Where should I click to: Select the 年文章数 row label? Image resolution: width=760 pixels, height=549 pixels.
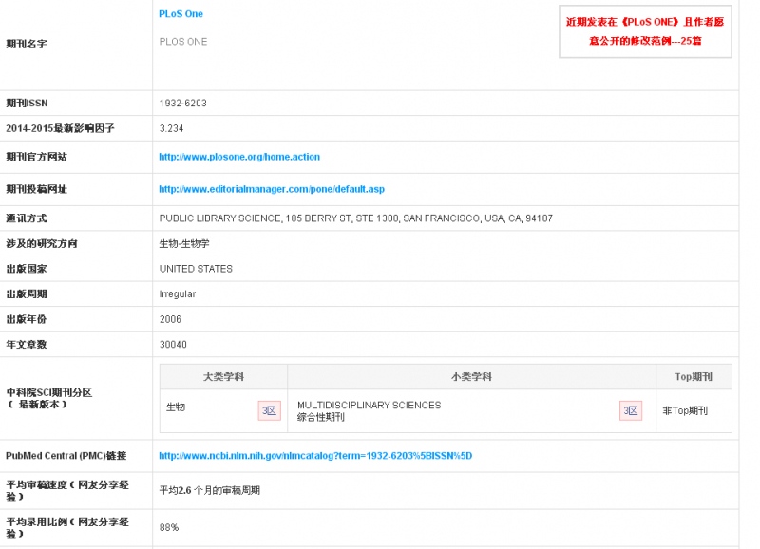pyautogui.click(x=27, y=345)
